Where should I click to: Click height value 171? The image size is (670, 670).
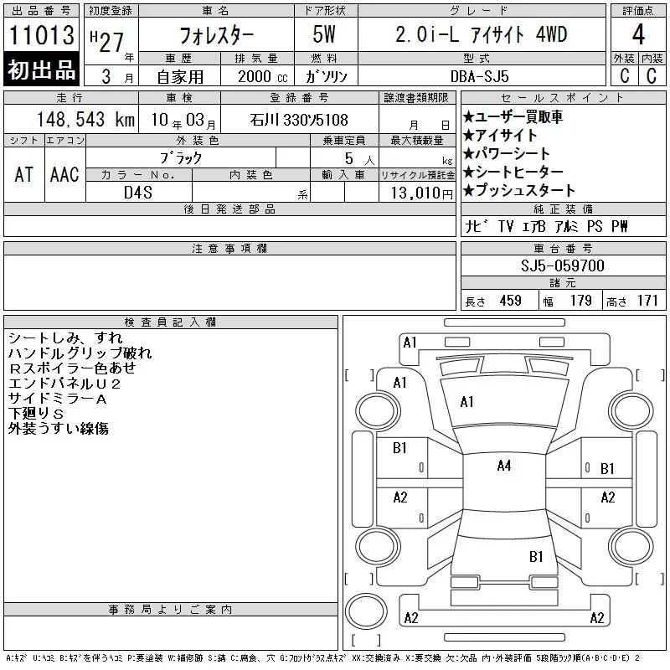(x=647, y=301)
